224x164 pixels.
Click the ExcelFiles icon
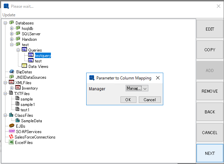coord(12,142)
